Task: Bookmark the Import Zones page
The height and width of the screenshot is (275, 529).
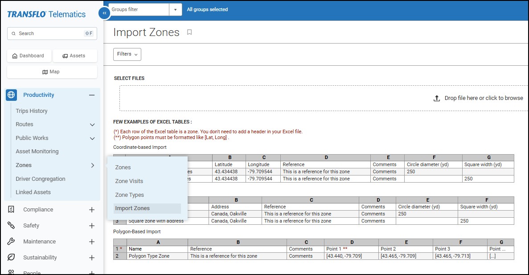Action: [x=189, y=32]
